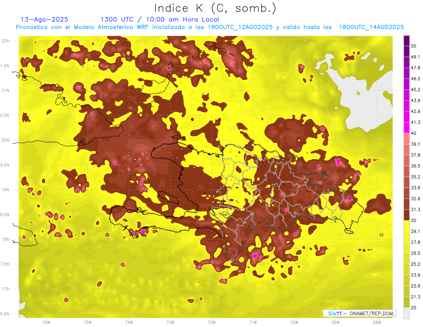Click the latitude label '19N'

[5, 189]
